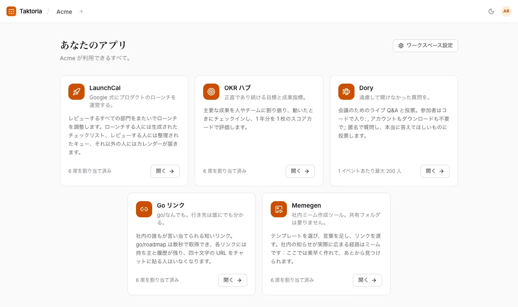
Task: Open Memegen using 開く
Action: [x=367, y=280]
